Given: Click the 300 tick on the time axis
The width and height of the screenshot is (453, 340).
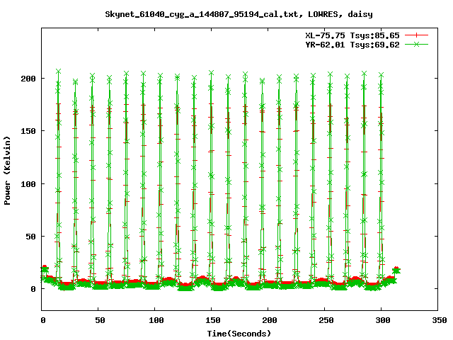Looking at the screenshot, I should coord(382,321).
